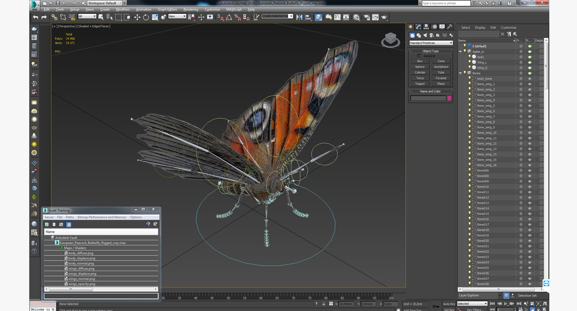Switch to the Modify command panel tab
Screen dimensions: 577x311
point(418,27)
